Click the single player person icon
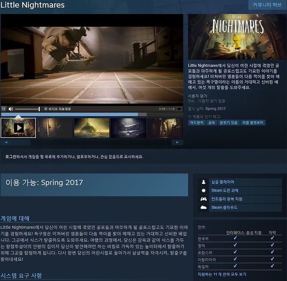This screenshot has height=281, width=287. (203, 182)
